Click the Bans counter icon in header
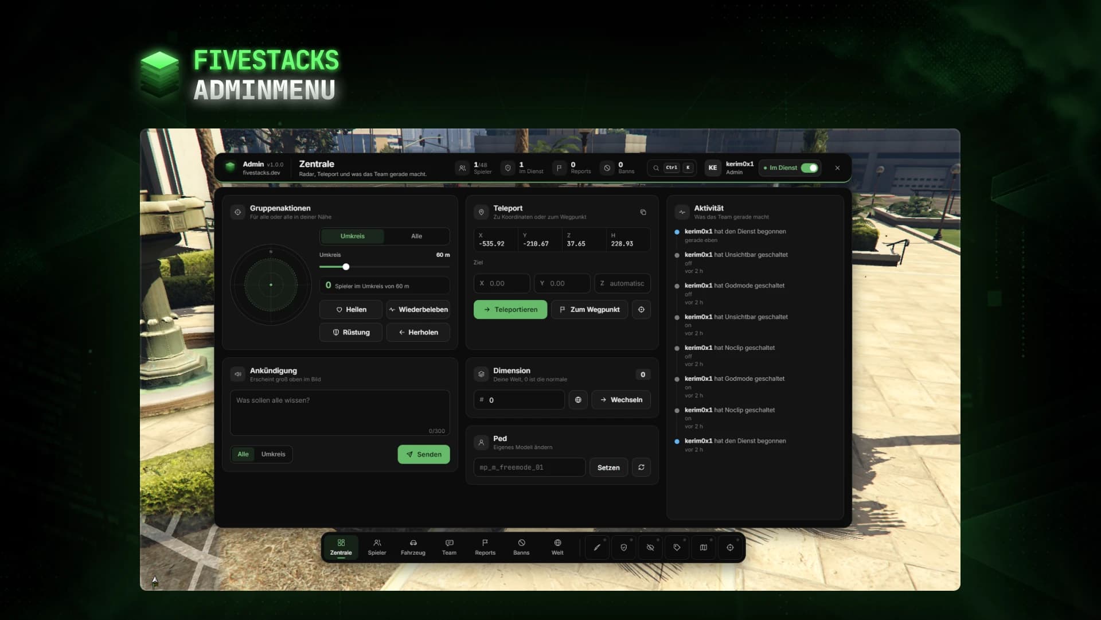Screen dimensions: 1101x620 [x=607, y=168]
